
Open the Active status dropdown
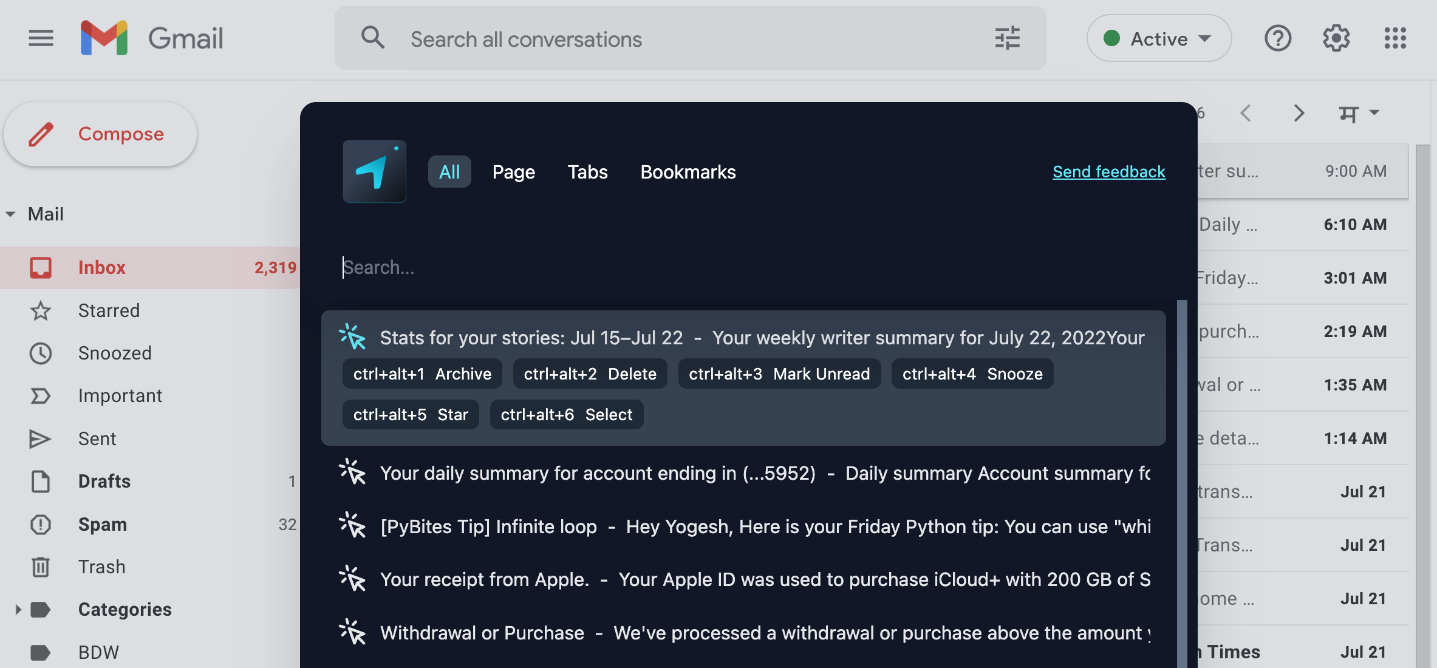point(1159,38)
